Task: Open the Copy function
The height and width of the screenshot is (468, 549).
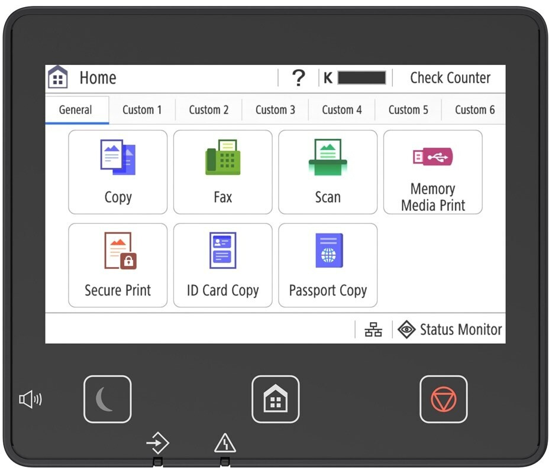Action: [x=118, y=172]
